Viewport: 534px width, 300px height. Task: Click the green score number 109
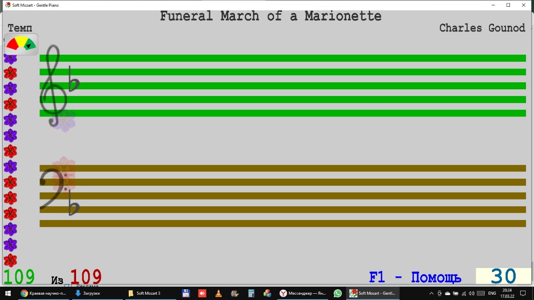(19, 277)
